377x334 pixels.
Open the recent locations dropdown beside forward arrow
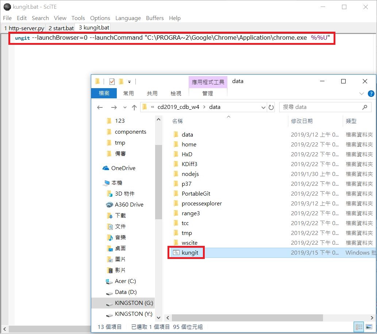tap(125, 107)
